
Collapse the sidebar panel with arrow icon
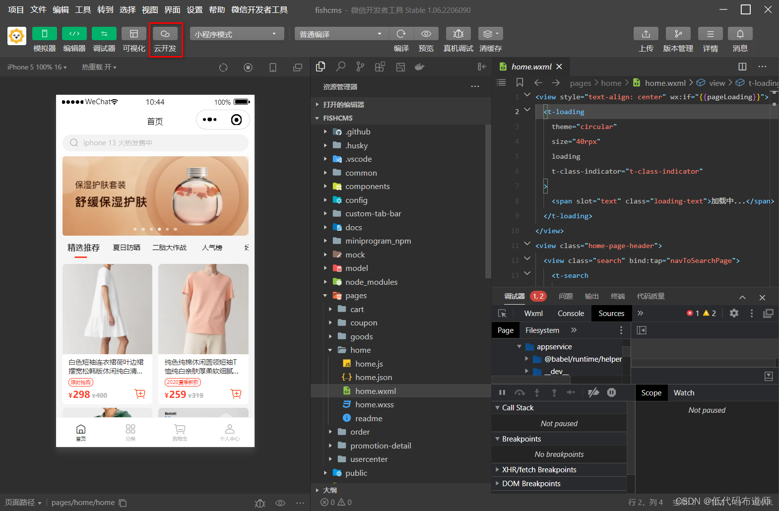coord(482,67)
